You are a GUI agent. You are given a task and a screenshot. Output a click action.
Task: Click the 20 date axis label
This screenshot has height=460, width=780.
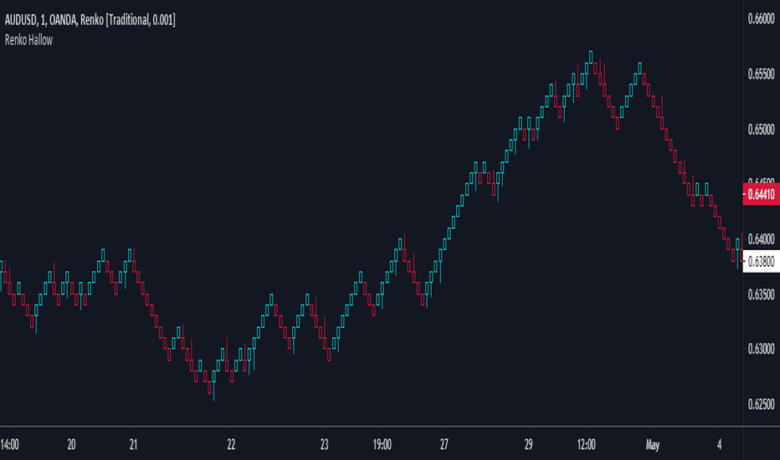(72, 445)
